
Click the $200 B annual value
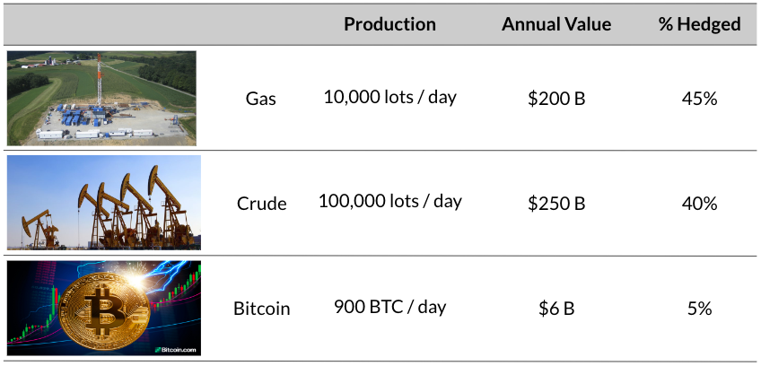tap(556, 99)
